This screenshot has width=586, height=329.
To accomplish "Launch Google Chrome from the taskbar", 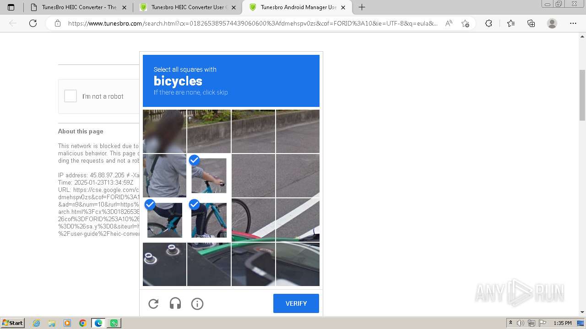I will [83, 323].
